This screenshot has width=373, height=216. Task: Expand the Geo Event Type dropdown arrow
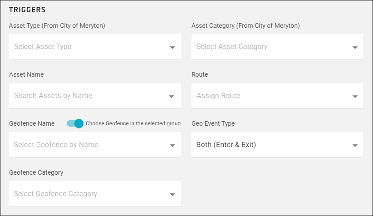pyautogui.click(x=355, y=145)
